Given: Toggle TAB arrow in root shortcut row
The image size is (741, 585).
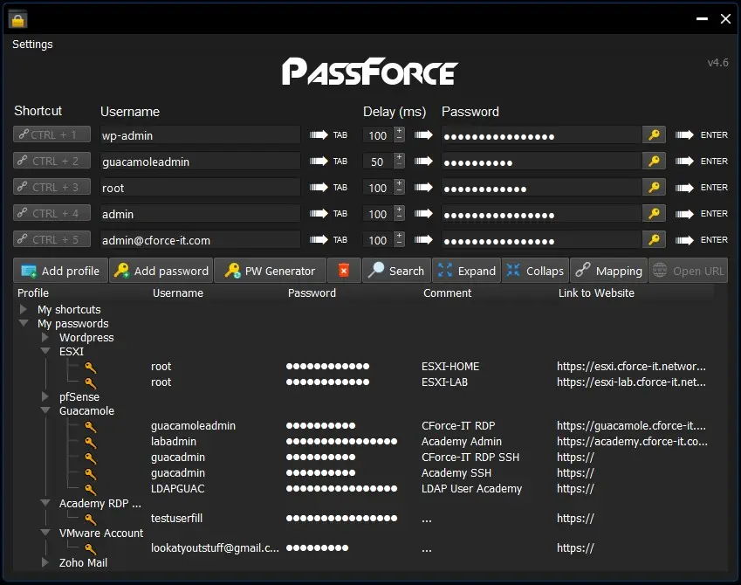Looking at the screenshot, I should pos(319,188).
